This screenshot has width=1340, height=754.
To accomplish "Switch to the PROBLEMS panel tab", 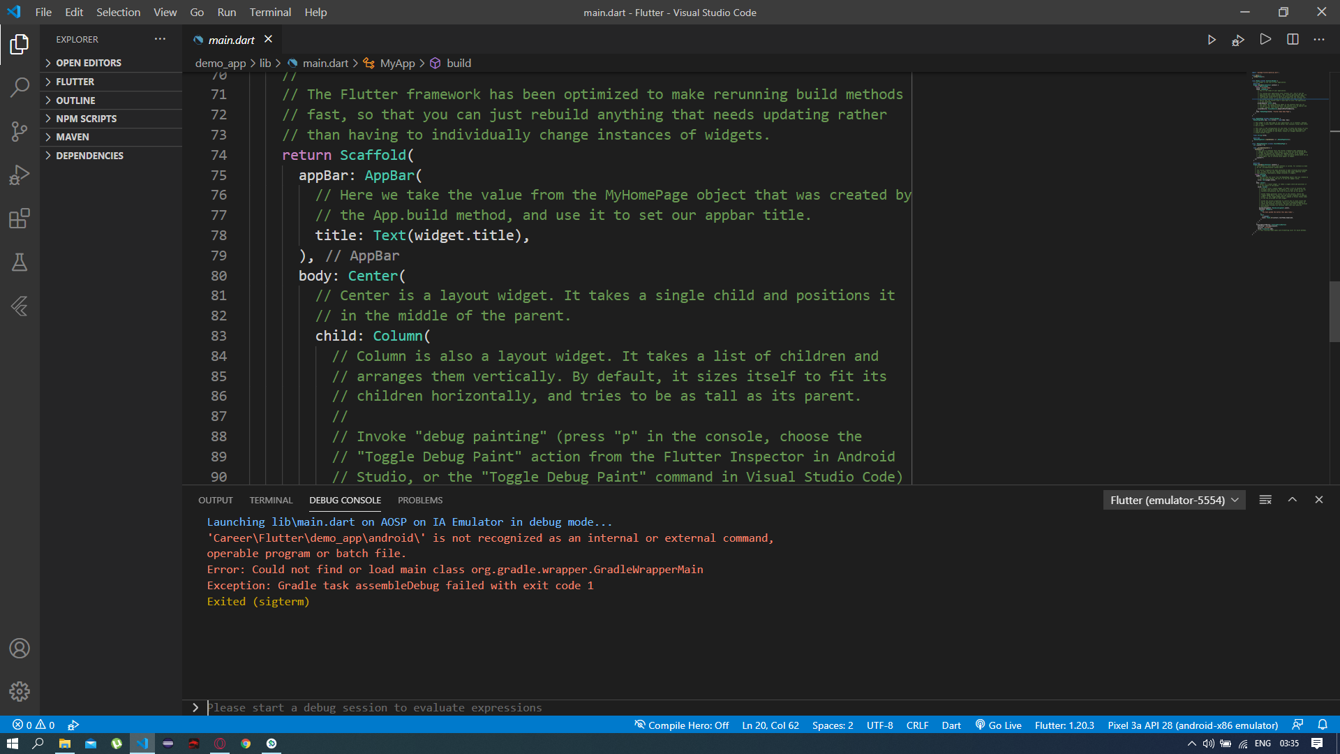I will coord(420,500).
